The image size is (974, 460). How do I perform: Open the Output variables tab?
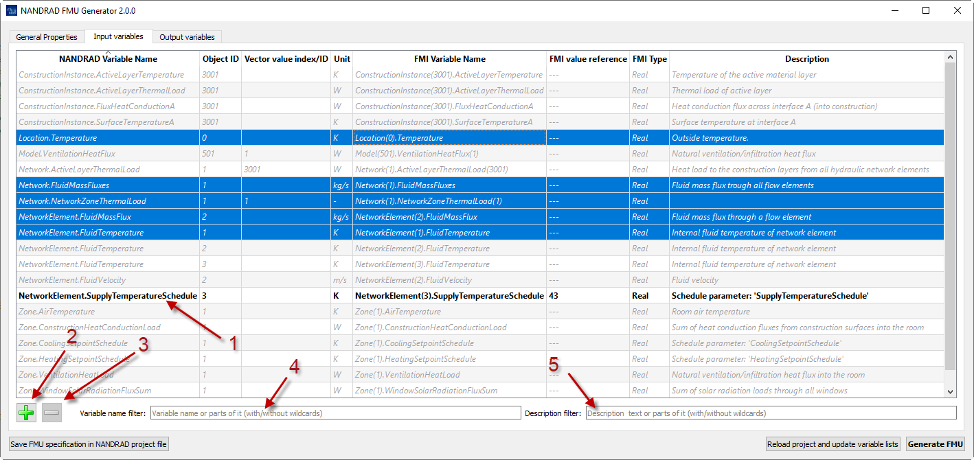(187, 37)
